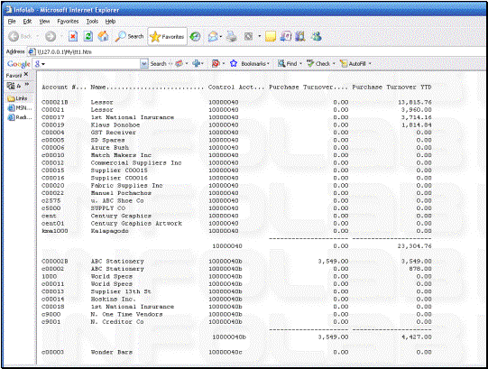The height and width of the screenshot is (369, 488).
Task: Click the '4,427.00' subtotal value
Action: pyautogui.click(x=417, y=337)
